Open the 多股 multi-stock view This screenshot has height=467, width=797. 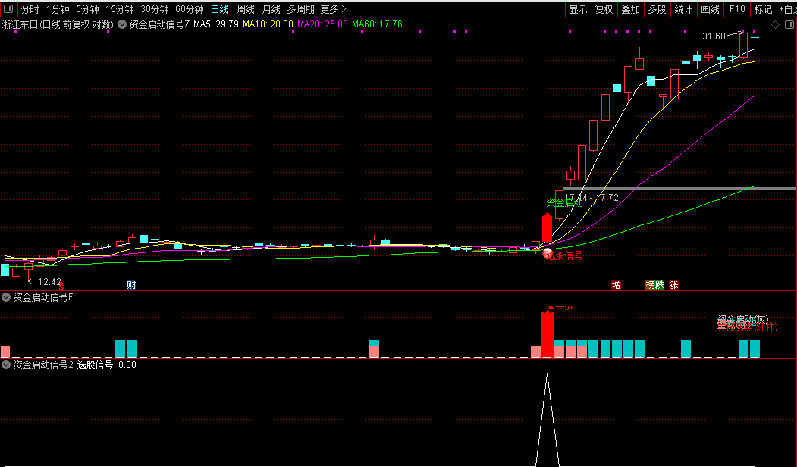pyautogui.click(x=657, y=9)
